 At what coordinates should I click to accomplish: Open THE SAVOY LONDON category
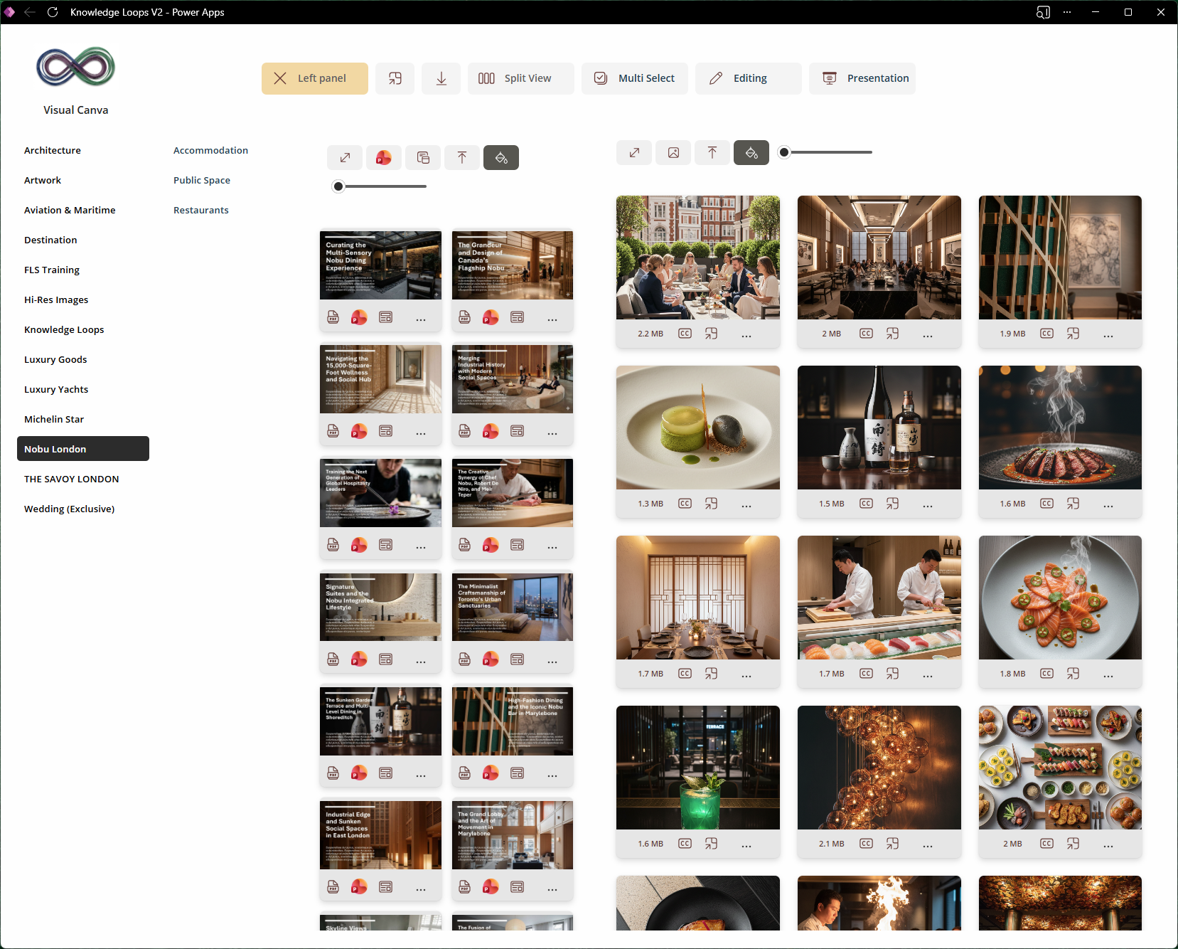(x=72, y=479)
